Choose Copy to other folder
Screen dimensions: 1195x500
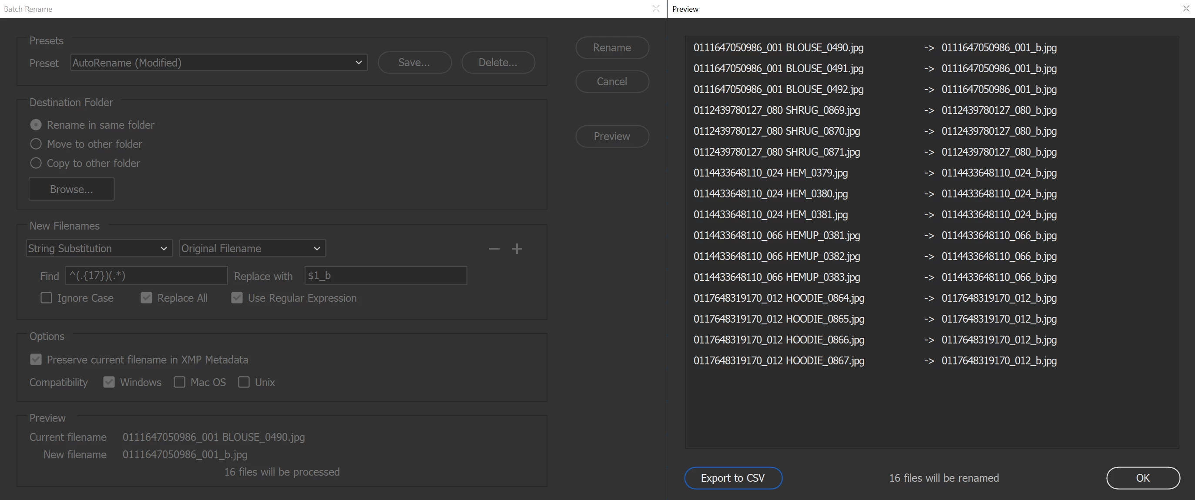click(36, 163)
